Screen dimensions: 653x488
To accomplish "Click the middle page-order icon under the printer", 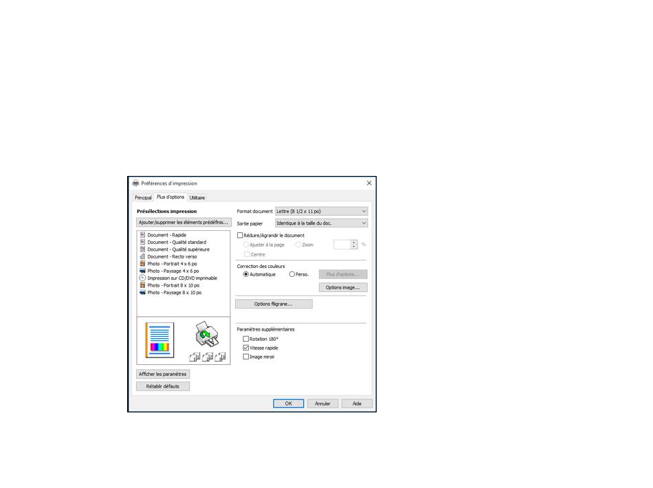I will [x=208, y=357].
